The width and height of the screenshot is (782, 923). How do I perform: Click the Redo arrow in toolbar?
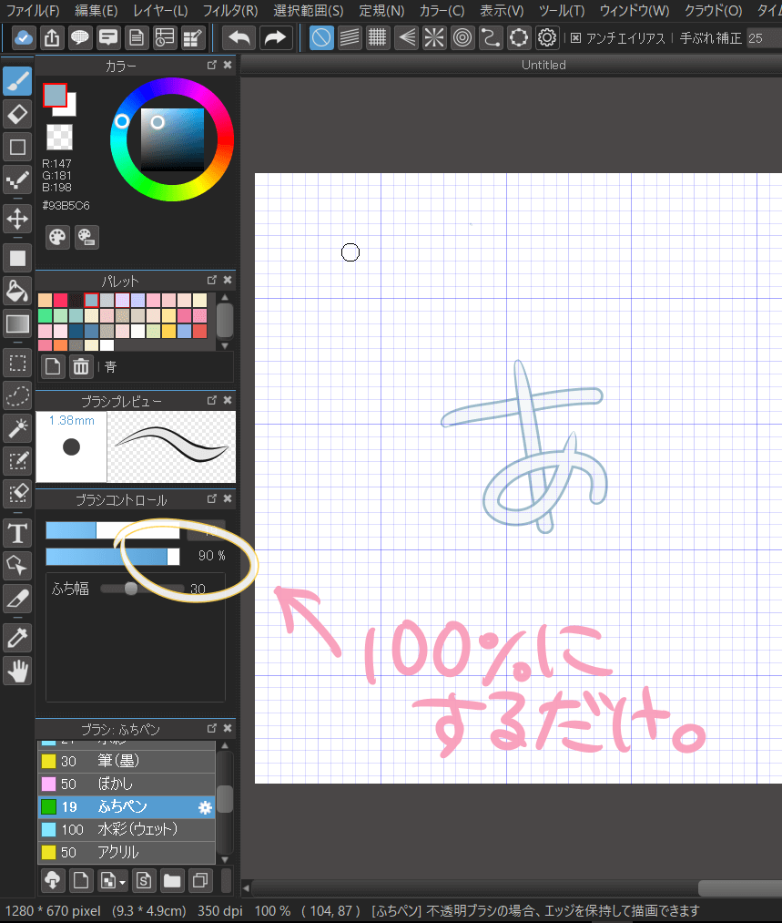pos(275,38)
